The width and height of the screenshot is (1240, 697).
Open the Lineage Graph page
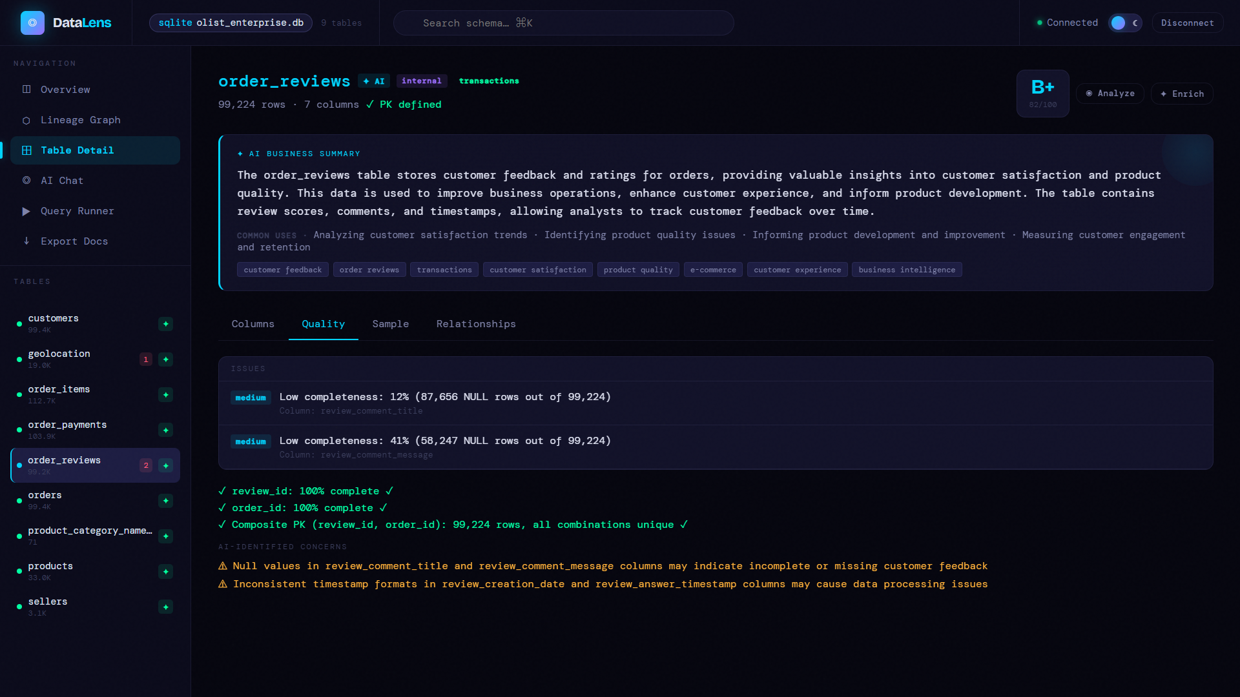click(x=95, y=120)
